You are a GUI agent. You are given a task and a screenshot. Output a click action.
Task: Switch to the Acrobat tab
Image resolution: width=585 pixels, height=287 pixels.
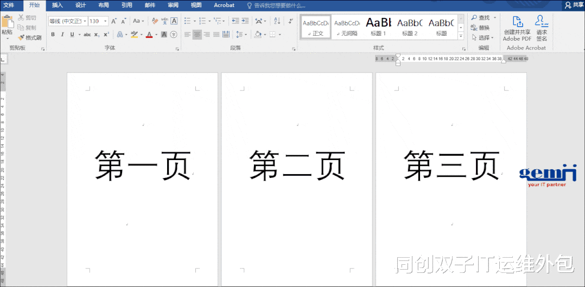[x=224, y=5]
